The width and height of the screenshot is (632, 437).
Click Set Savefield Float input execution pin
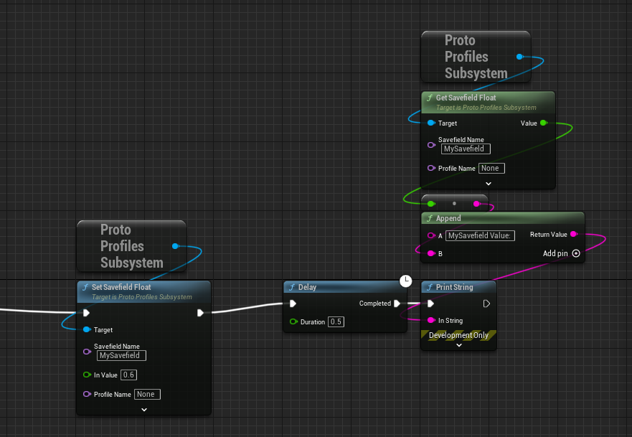tap(86, 313)
